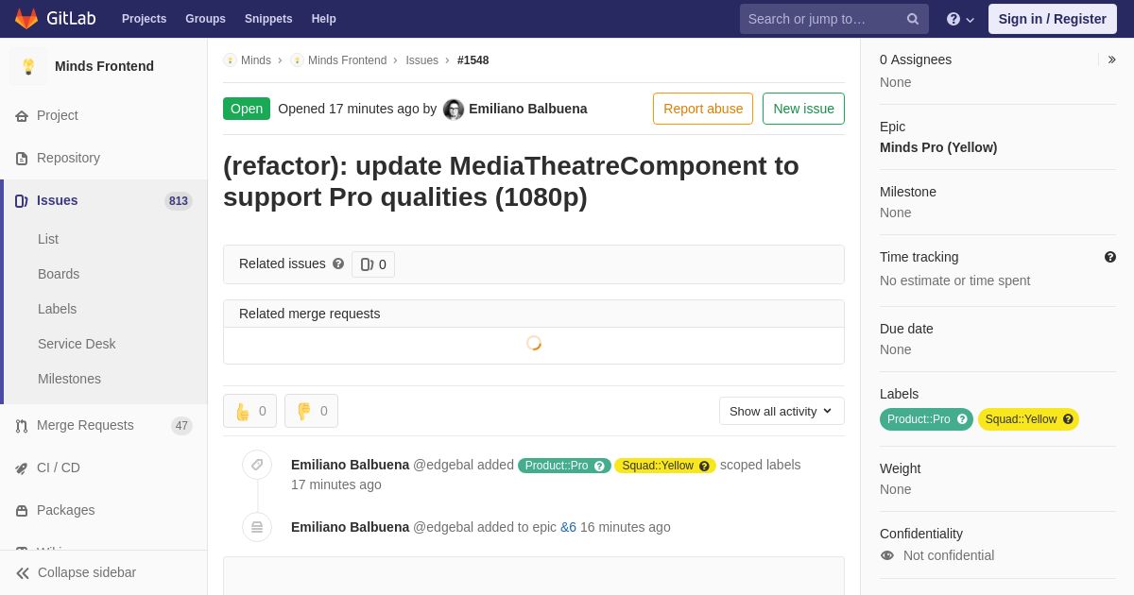The width and height of the screenshot is (1134, 595).
Task: Click the Repository file icon
Action: tap(22, 158)
